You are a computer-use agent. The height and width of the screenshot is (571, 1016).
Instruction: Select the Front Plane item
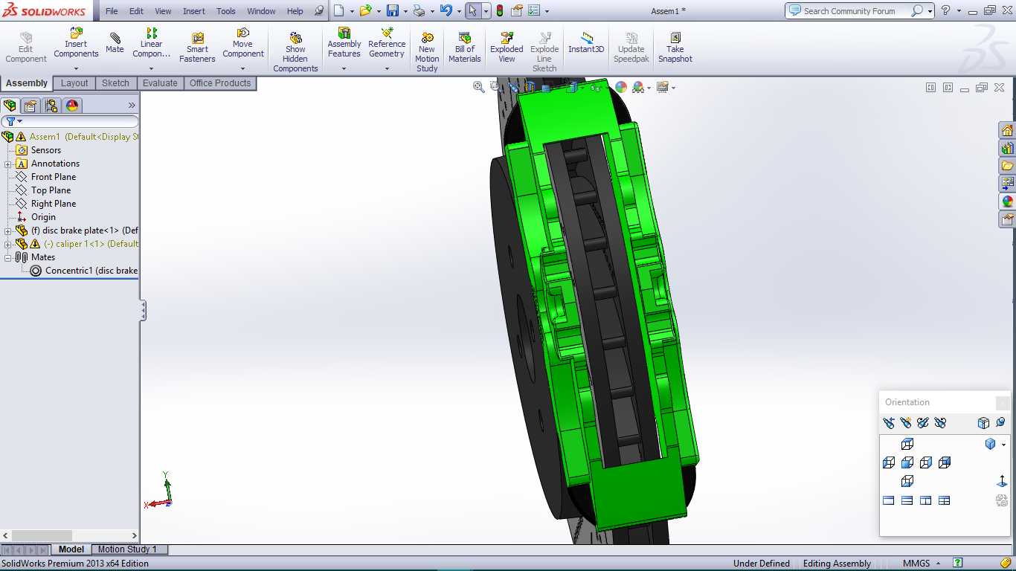(46, 177)
